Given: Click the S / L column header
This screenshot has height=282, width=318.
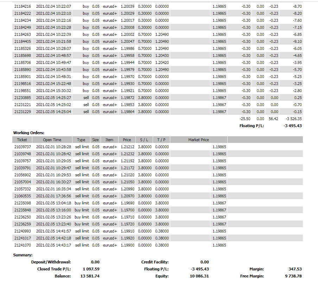Looking at the screenshot, I should pos(144,140).
